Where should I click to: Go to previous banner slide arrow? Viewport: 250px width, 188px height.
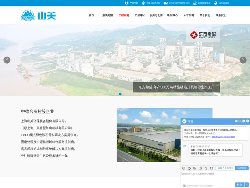coord(7,60)
